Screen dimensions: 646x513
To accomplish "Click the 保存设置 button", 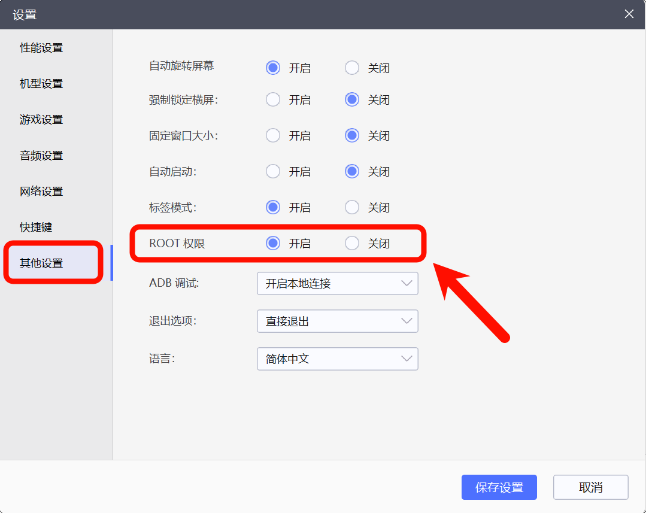I will pos(499,487).
